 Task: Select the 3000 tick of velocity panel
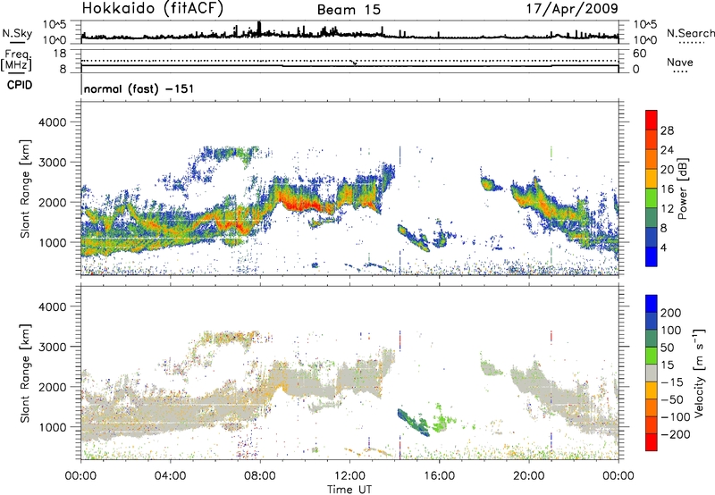[x=52, y=347]
